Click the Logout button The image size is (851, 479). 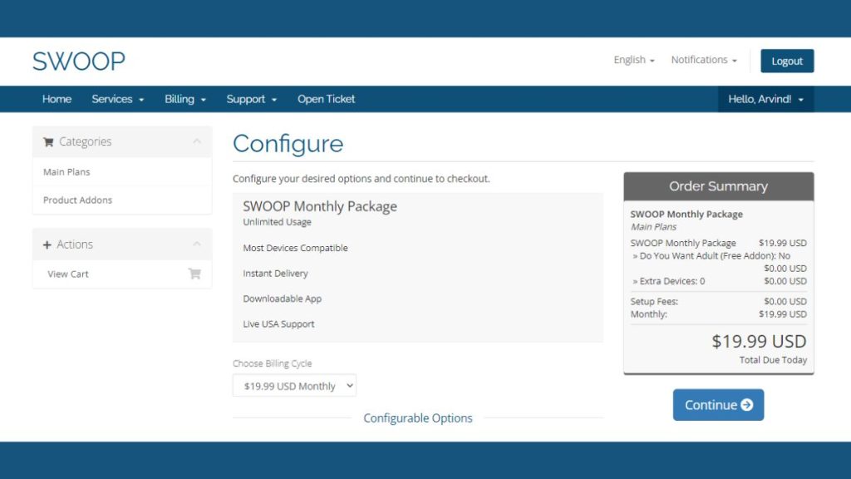click(787, 61)
